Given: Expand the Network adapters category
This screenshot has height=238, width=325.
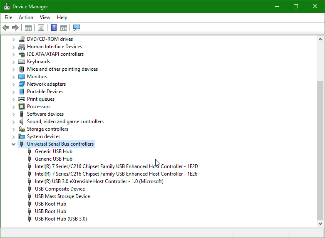Looking at the screenshot, I should [13, 84].
